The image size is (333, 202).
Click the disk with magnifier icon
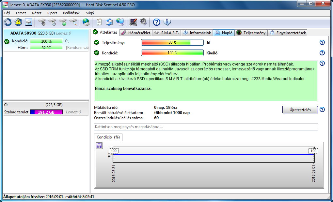click(73, 22)
